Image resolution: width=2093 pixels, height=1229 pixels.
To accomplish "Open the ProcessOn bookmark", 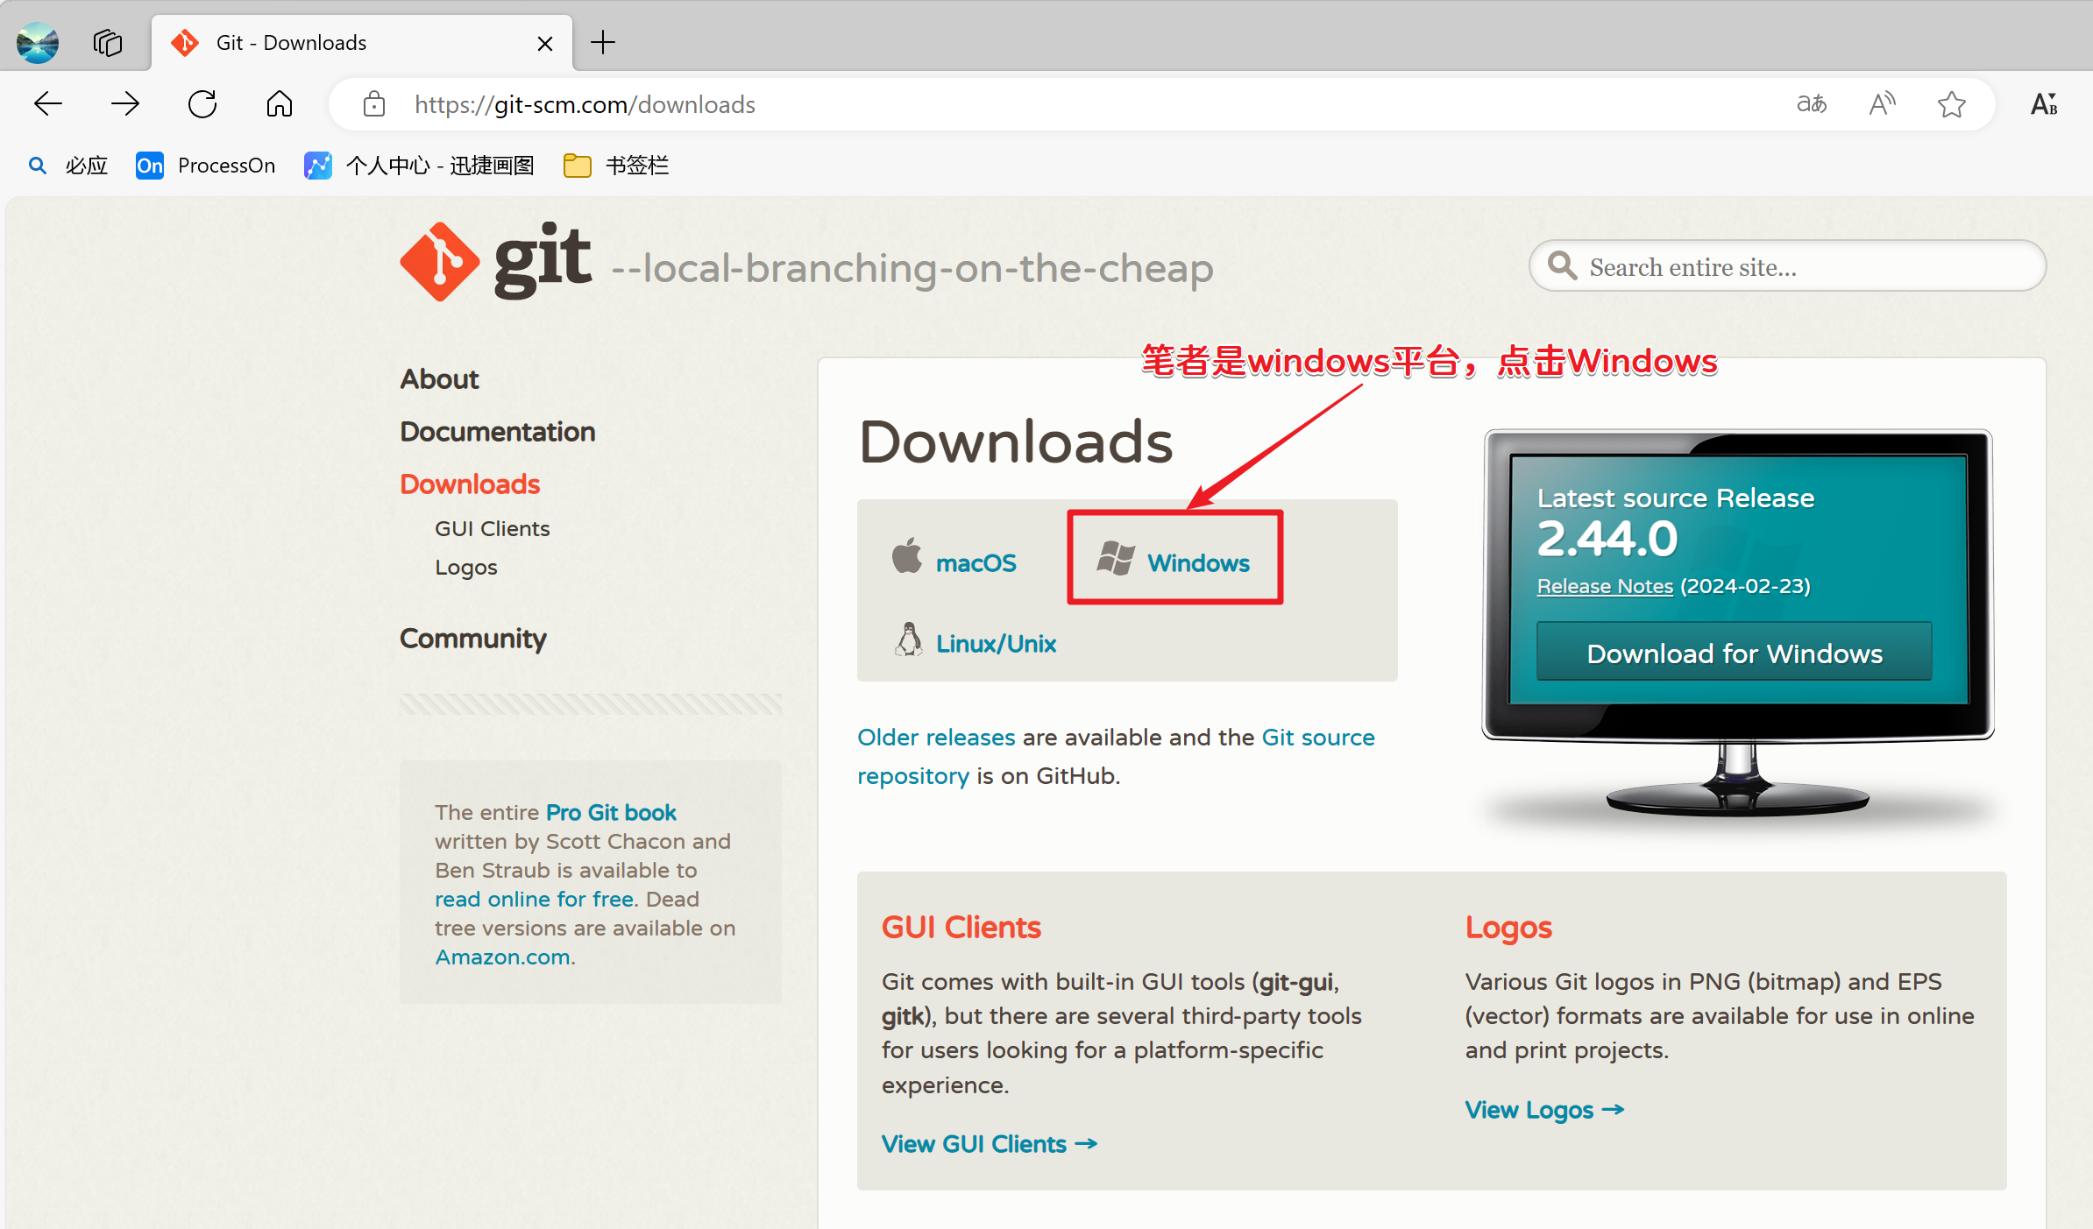I will [x=206, y=166].
